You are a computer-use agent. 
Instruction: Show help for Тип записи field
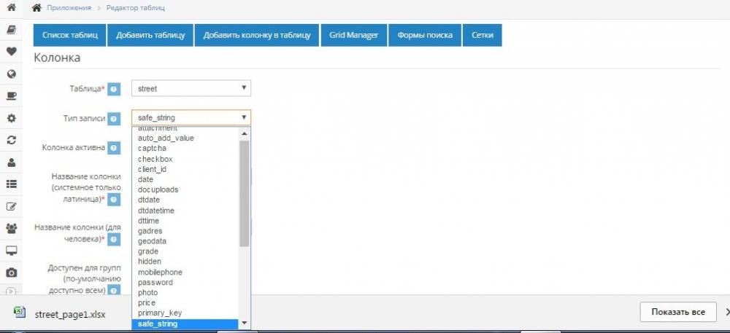pos(114,119)
